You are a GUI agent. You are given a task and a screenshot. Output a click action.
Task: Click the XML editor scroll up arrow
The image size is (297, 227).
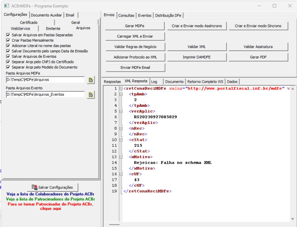pos(293,89)
